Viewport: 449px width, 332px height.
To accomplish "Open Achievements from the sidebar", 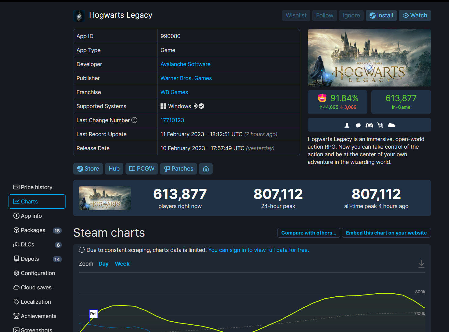I will point(38,316).
